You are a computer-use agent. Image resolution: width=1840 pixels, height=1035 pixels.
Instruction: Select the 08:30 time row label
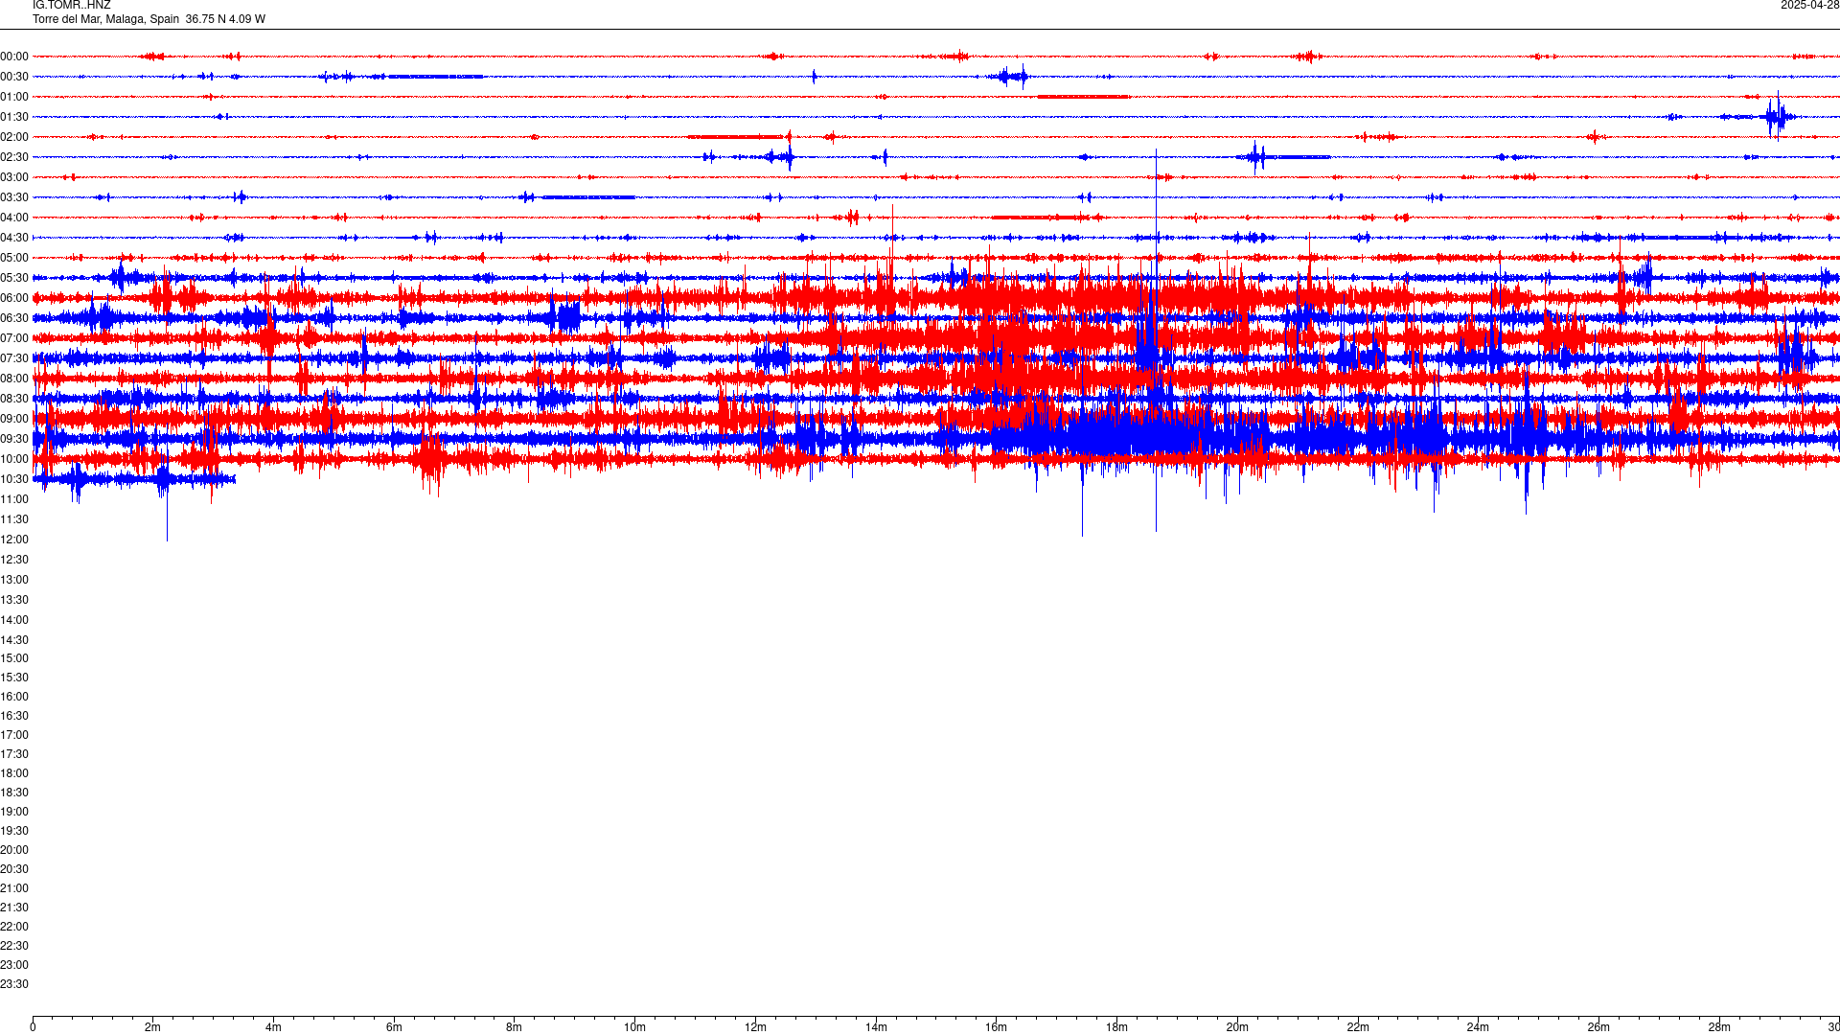point(14,399)
